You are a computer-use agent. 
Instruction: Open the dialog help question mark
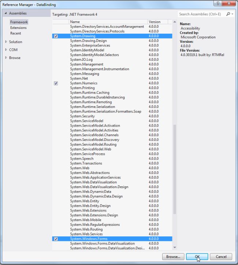pos(218,3)
